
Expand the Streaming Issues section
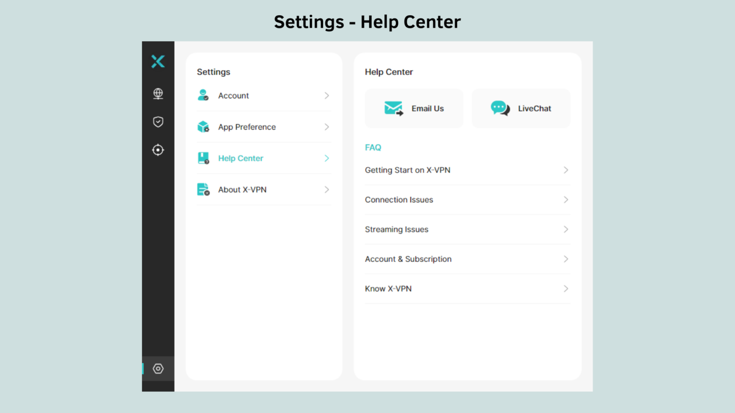click(467, 229)
